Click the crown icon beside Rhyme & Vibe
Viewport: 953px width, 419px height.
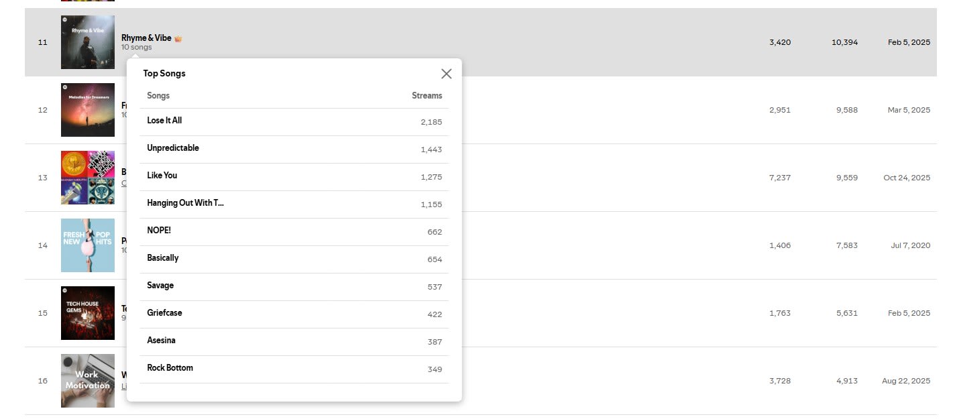point(178,39)
